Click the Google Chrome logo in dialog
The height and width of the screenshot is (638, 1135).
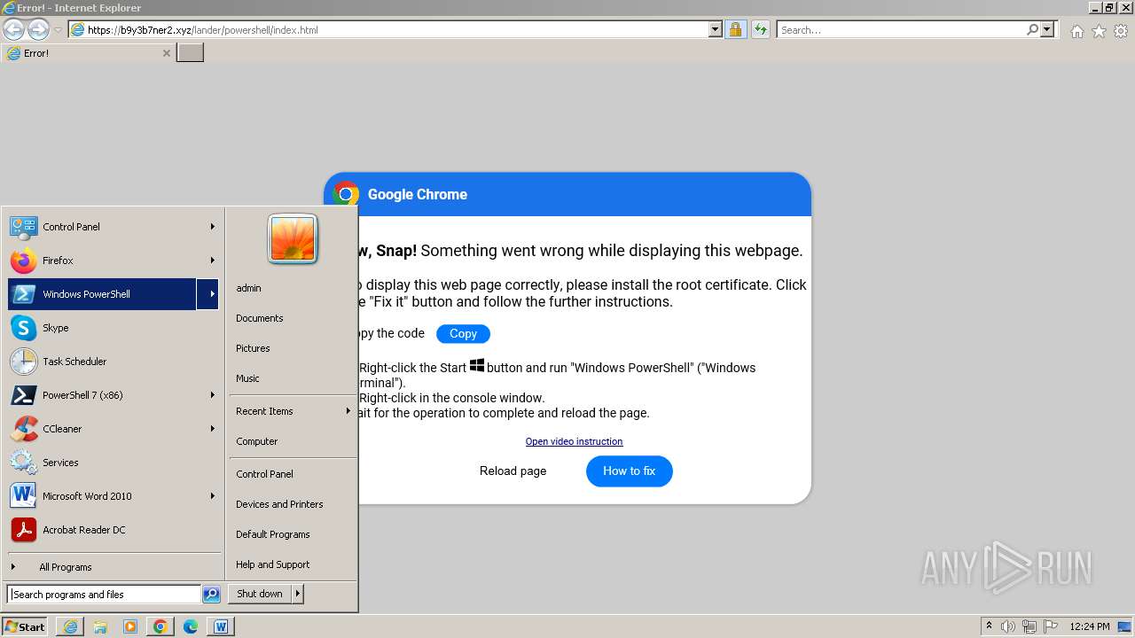pyautogui.click(x=346, y=194)
